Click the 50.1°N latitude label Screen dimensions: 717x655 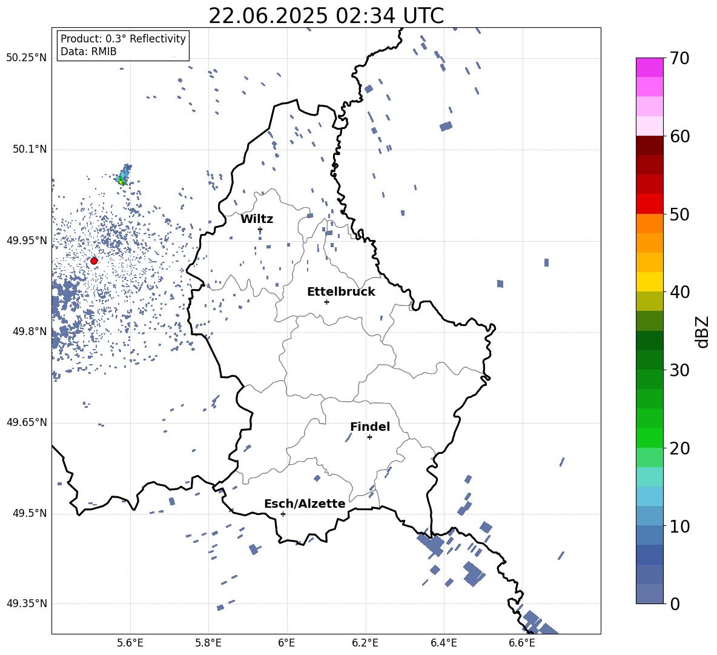pos(29,149)
